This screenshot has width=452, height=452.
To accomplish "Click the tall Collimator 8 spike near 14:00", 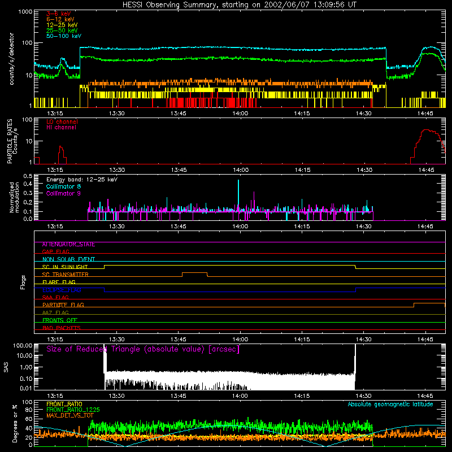I will point(238,196).
